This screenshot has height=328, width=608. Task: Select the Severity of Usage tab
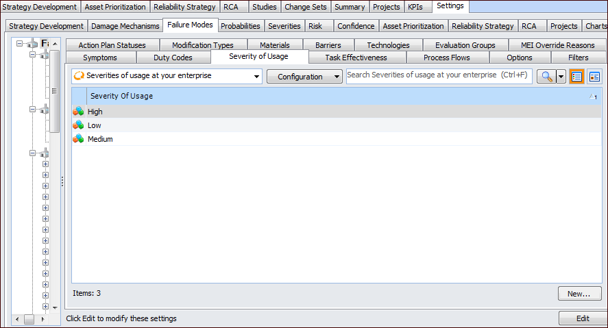(x=258, y=57)
